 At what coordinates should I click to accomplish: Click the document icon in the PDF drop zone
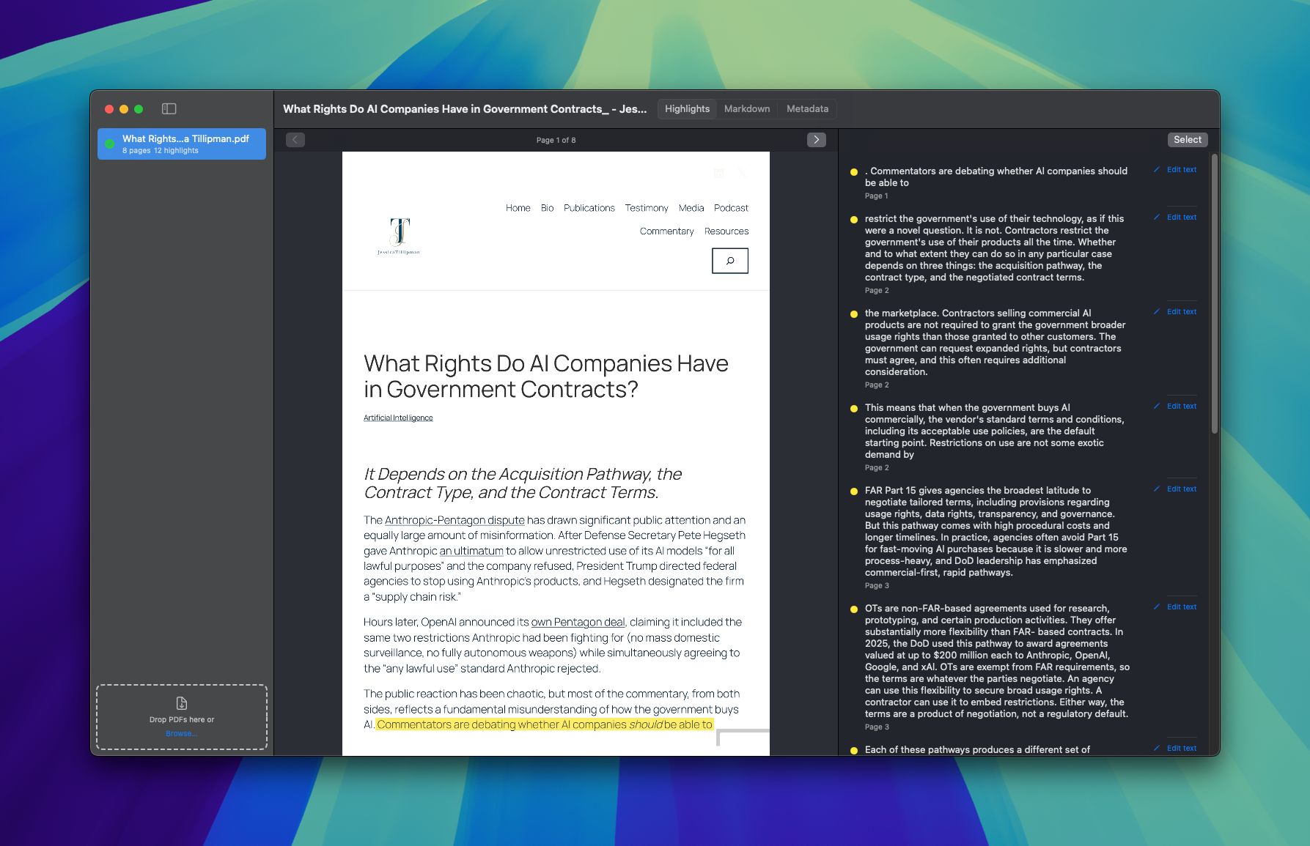[x=181, y=702]
